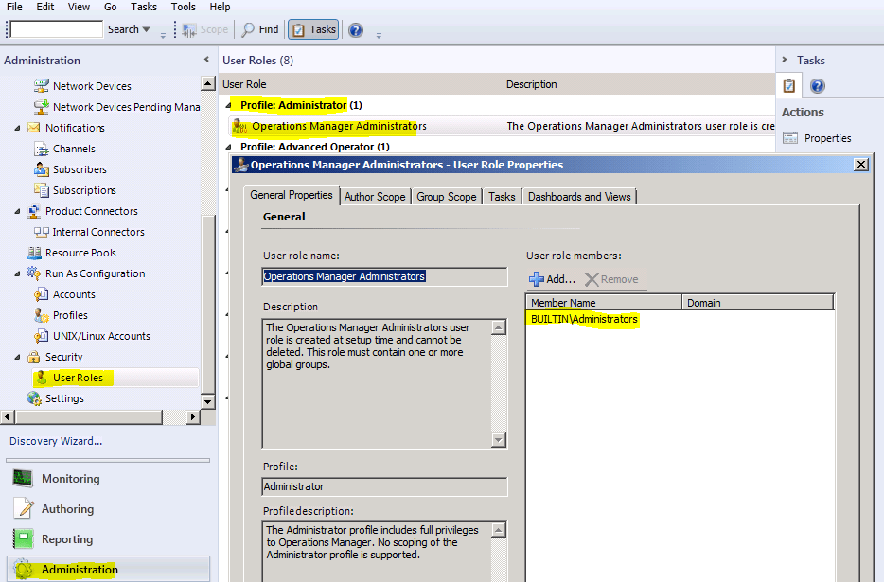Open the File menu
Image resolution: width=884 pixels, height=582 pixels.
point(14,7)
